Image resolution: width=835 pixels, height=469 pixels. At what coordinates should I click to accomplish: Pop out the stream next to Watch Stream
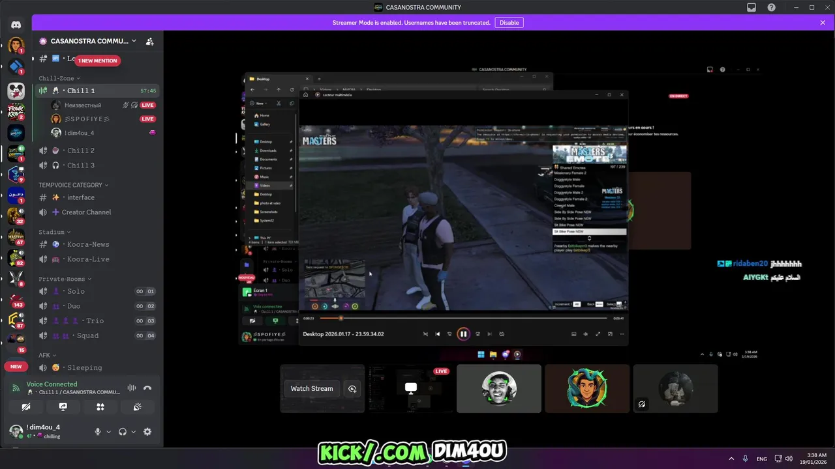(x=352, y=388)
